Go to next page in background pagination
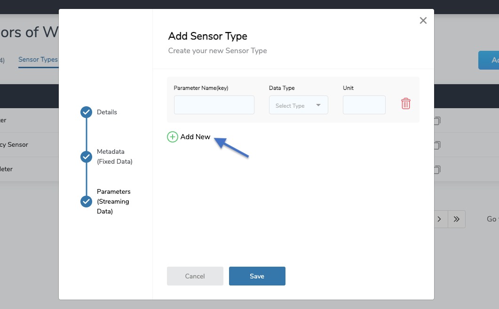This screenshot has width=499, height=309. [439, 219]
